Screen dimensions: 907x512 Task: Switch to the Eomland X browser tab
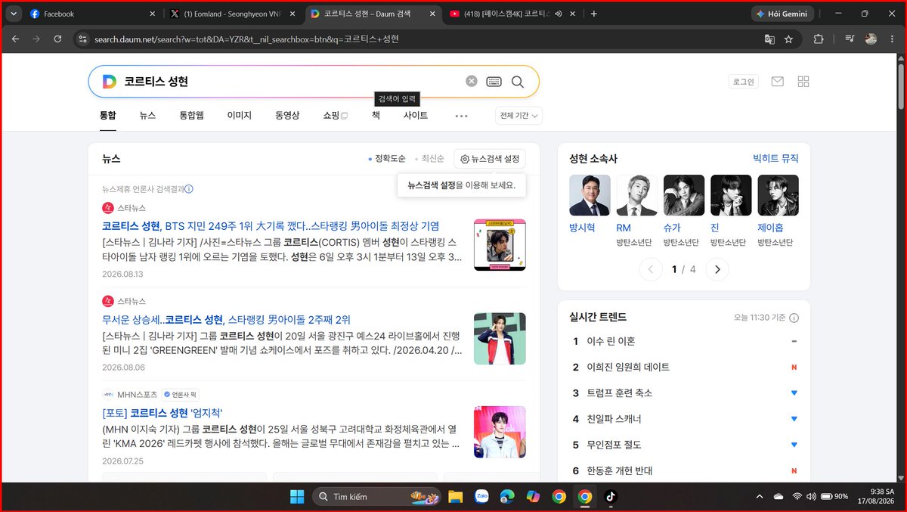coord(231,14)
